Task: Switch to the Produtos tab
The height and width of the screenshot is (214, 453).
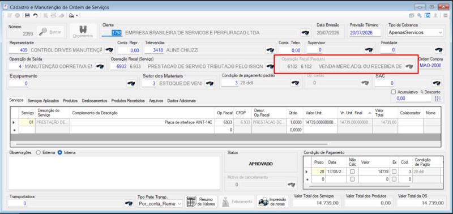Action: click(x=70, y=101)
